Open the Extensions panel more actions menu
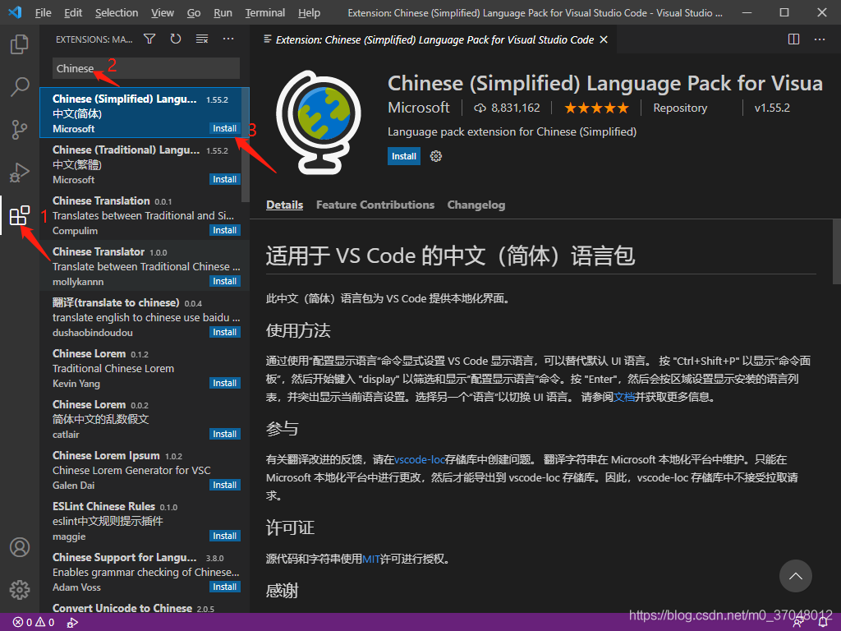Viewport: 841px width, 631px height. (x=228, y=39)
